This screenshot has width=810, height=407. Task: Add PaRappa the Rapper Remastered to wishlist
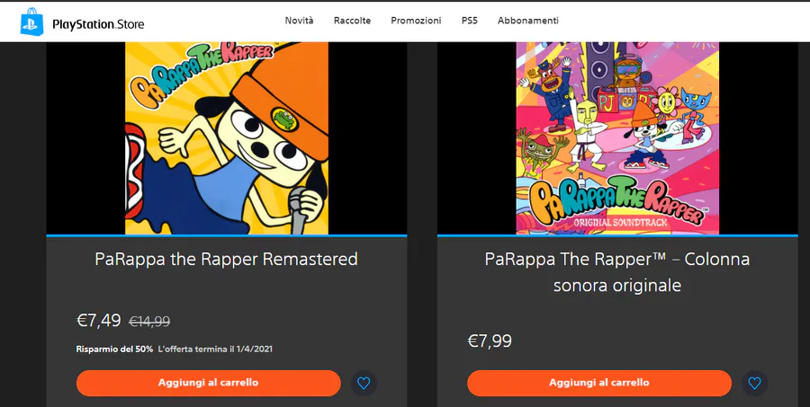(364, 384)
